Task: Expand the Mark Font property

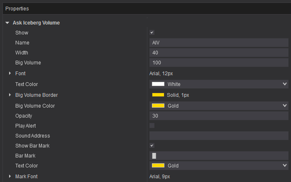Action: (10, 177)
